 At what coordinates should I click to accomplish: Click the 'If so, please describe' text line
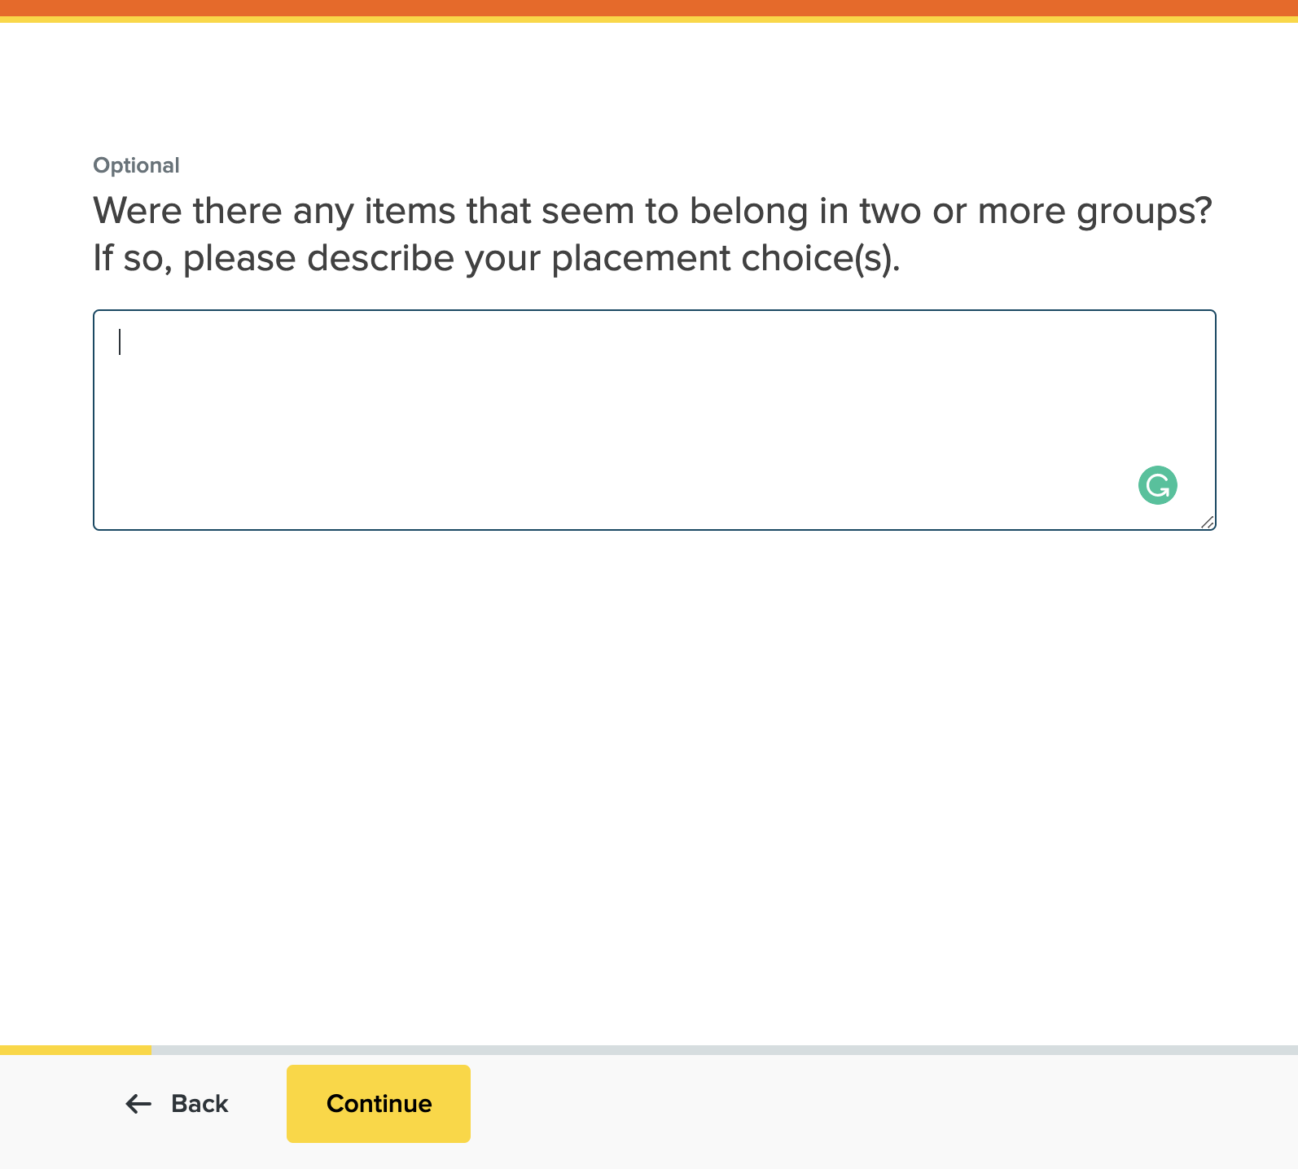(x=407, y=258)
